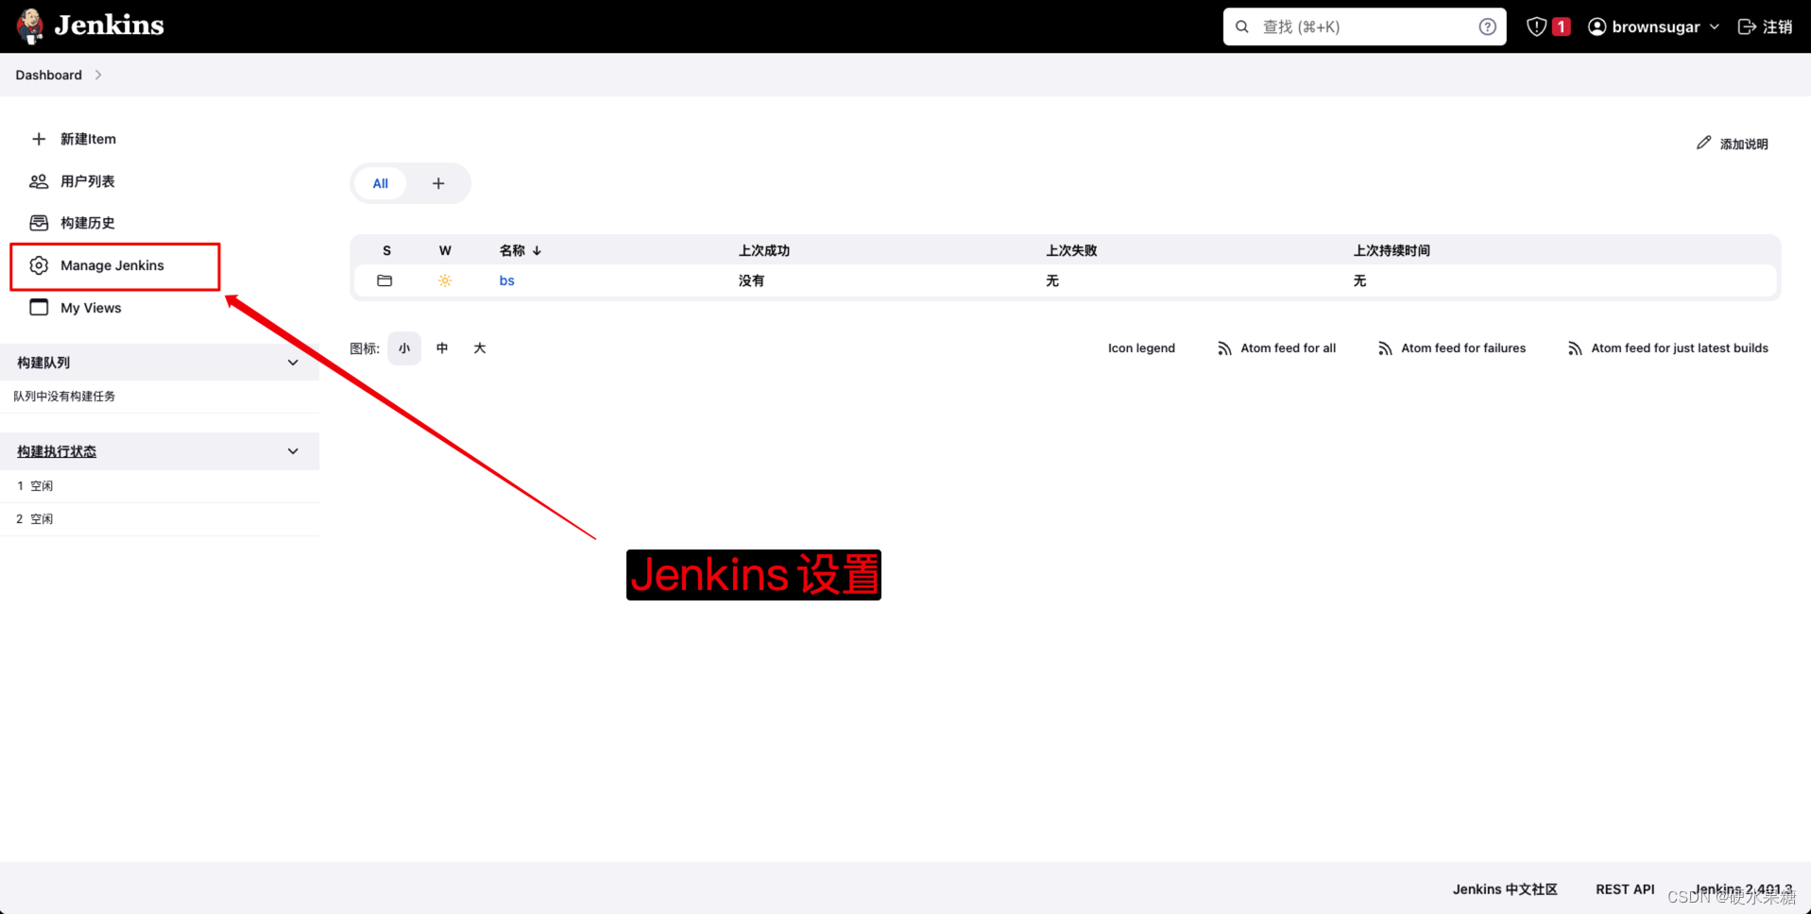The height and width of the screenshot is (914, 1811).
Task: Click the 名称 sort direction arrow
Action: 537,250
